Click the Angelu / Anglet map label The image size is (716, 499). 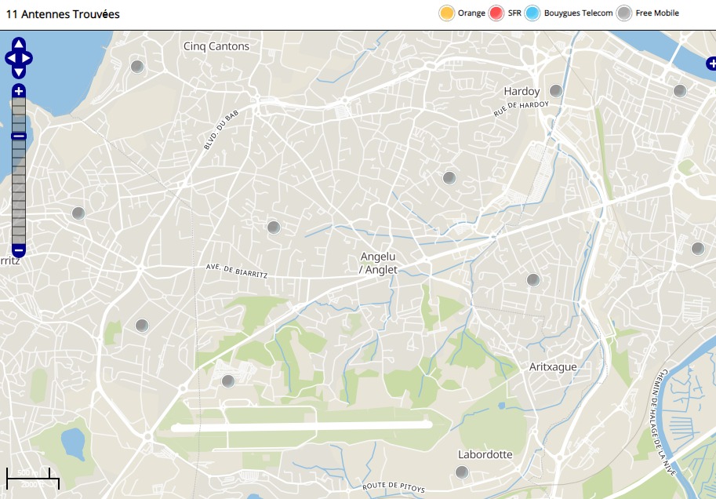[x=378, y=263]
